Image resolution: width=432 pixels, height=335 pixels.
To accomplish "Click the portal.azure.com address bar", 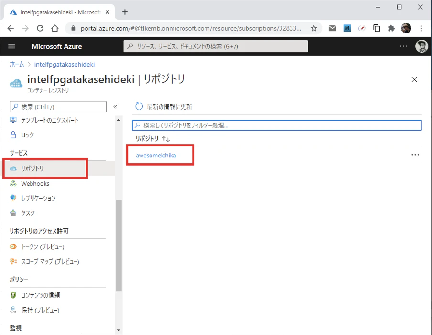I will [191, 28].
